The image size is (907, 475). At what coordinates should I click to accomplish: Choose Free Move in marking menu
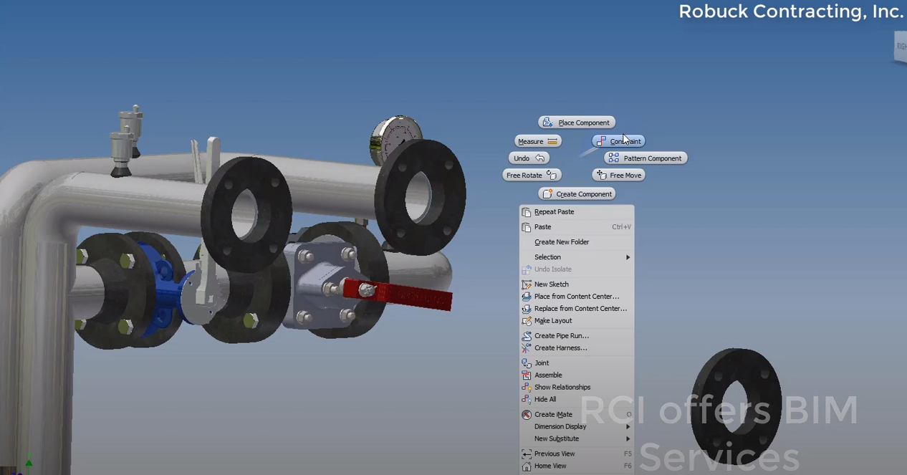click(x=618, y=175)
